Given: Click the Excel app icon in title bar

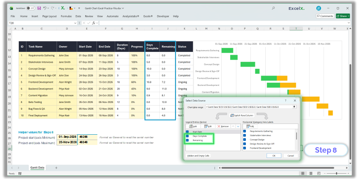Looking at the screenshot, I should 11,8.
